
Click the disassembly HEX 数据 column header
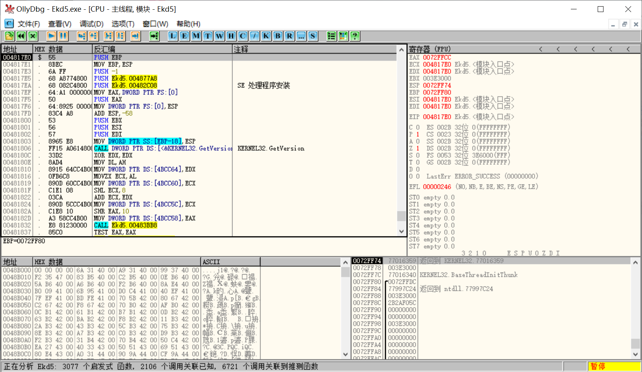pos(62,49)
